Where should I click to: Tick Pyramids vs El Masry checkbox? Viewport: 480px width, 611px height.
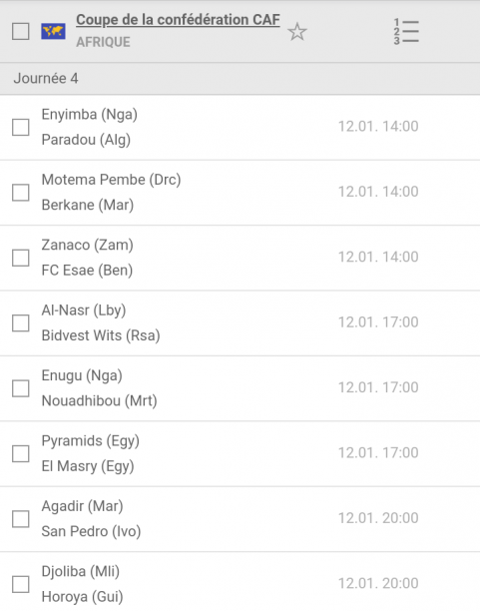point(21,453)
